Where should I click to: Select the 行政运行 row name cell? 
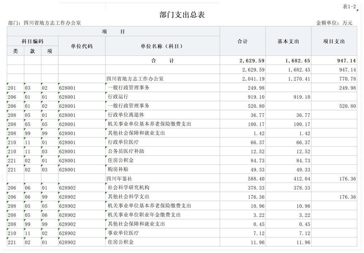click(118, 97)
